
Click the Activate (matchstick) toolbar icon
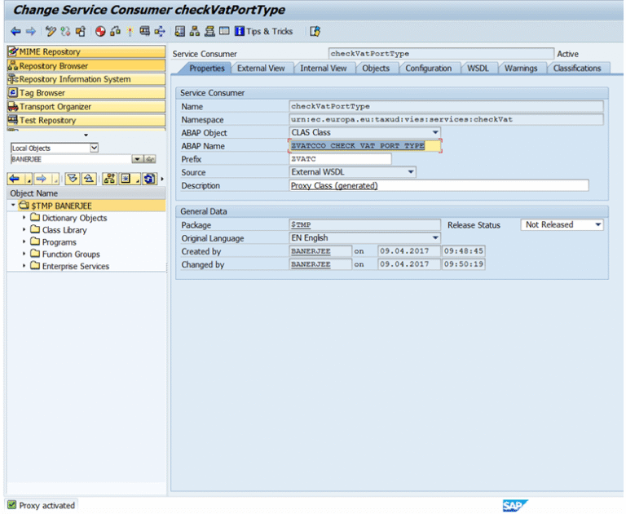click(130, 32)
